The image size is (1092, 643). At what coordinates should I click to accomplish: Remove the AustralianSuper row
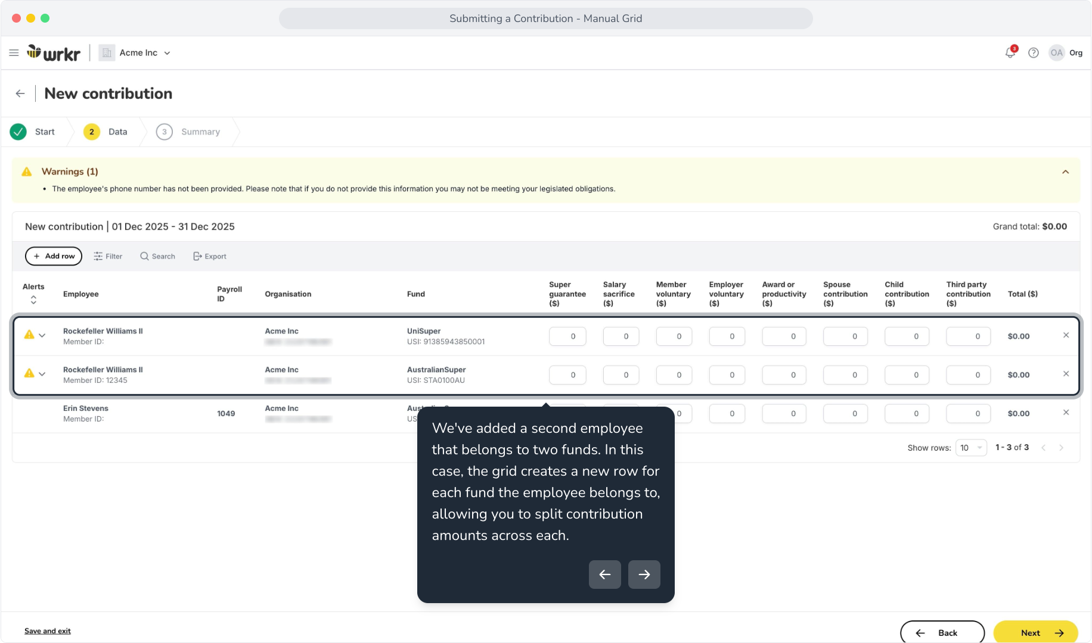click(1066, 374)
